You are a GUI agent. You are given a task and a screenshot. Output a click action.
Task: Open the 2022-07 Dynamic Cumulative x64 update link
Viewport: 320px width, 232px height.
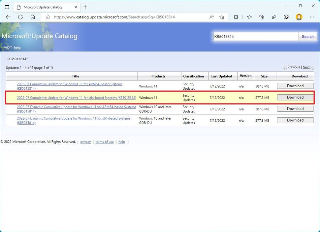coord(74,118)
